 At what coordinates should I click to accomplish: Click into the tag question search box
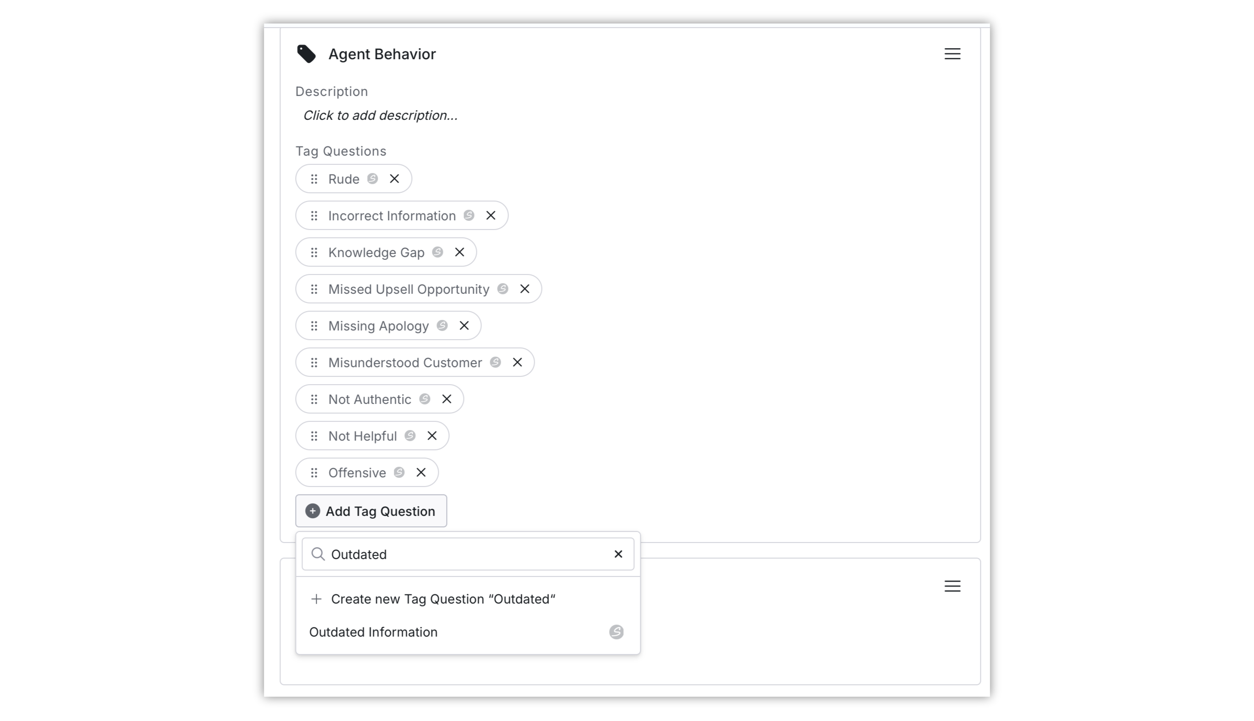point(468,554)
